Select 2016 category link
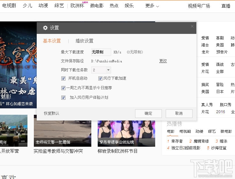 point(220,112)
